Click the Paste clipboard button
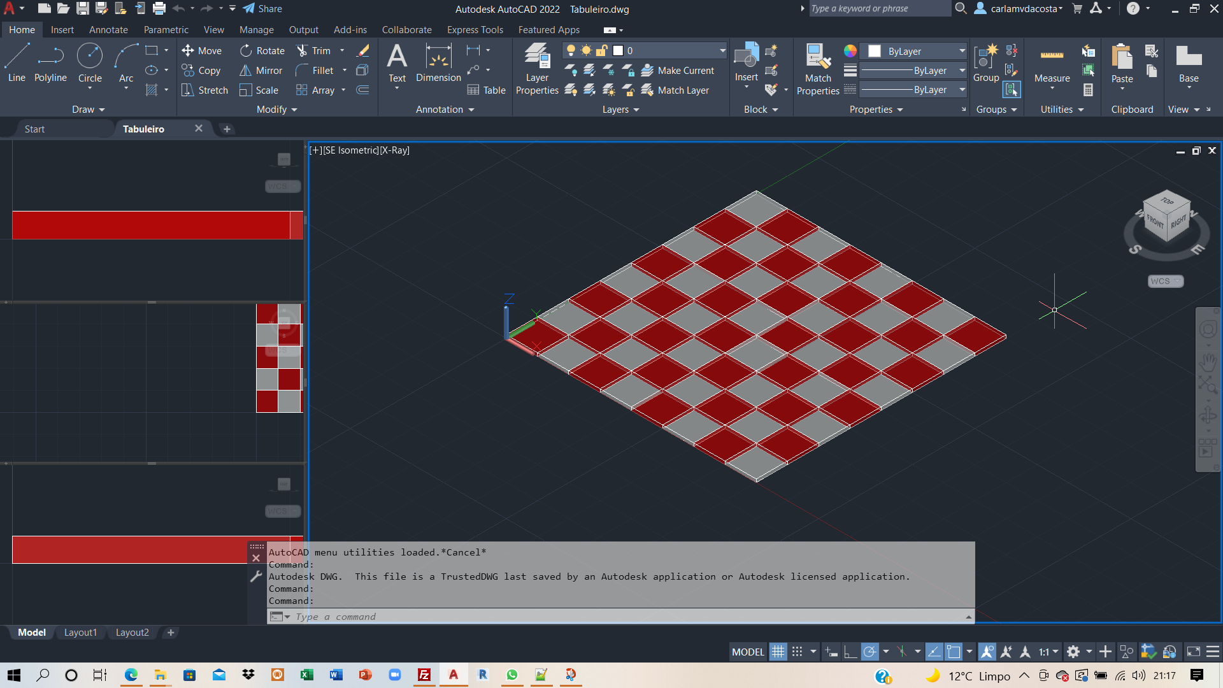The width and height of the screenshot is (1223, 688). (1122, 64)
